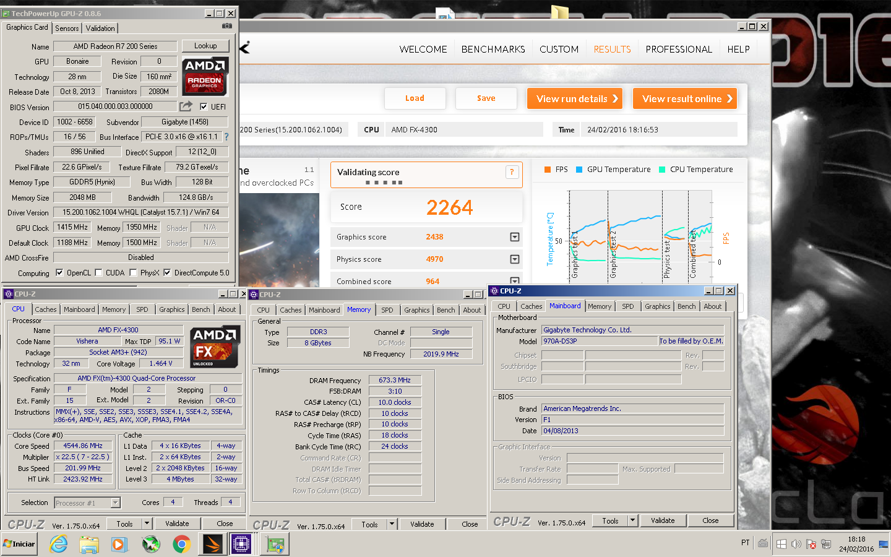Click the volume speaker tray icon
The image size is (891, 557).
click(x=796, y=544)
